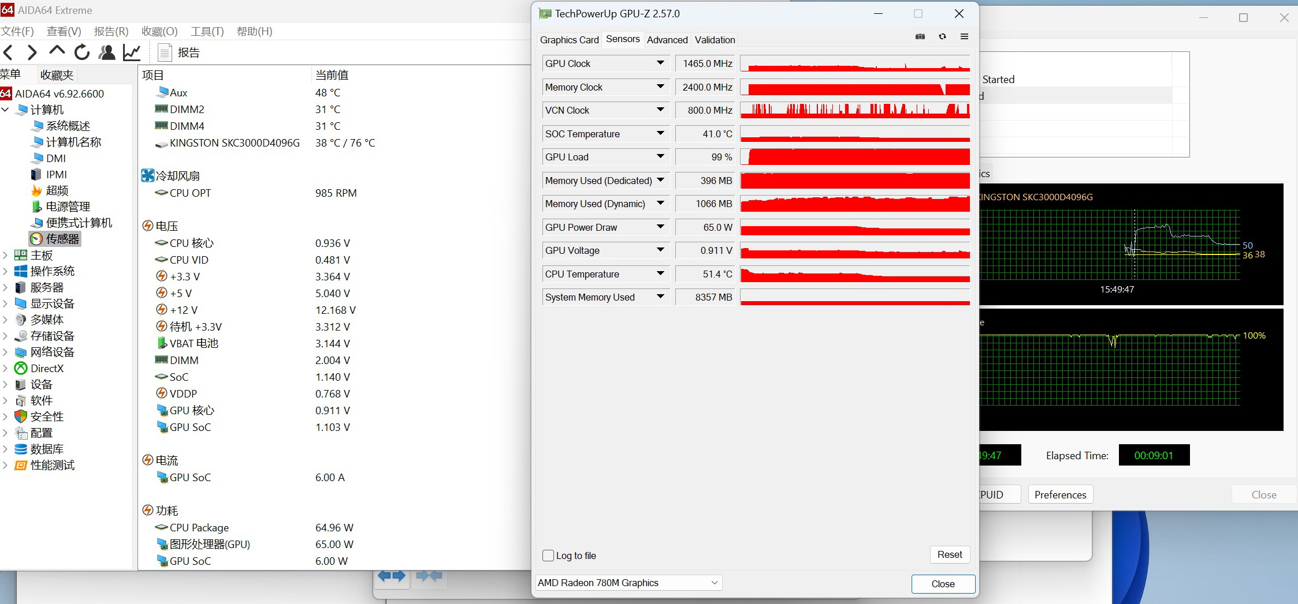
Task: Click Close button in GPU-Z
Action: (943, 584)
